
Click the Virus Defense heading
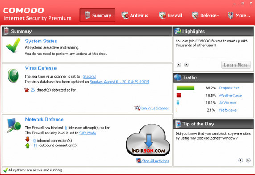41,68
